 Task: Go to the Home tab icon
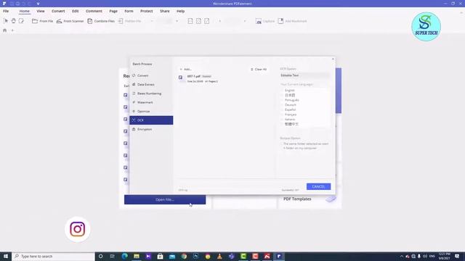tap(5, 30)
